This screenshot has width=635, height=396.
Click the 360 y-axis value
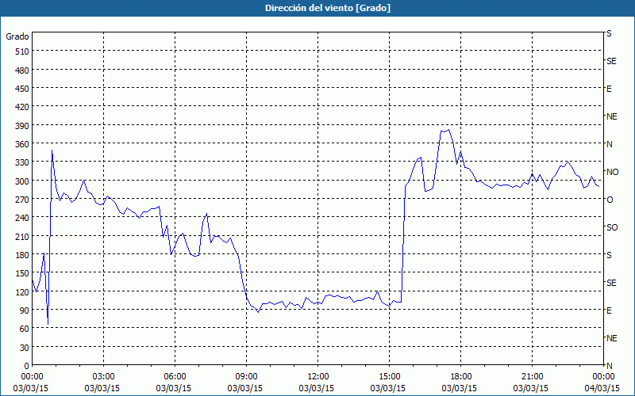[x=22, y=144]
